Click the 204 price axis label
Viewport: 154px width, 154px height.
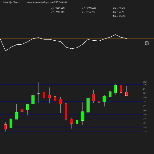click(x=145, y=93)
